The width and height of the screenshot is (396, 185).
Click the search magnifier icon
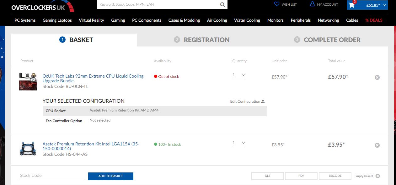tap(222, 5)
